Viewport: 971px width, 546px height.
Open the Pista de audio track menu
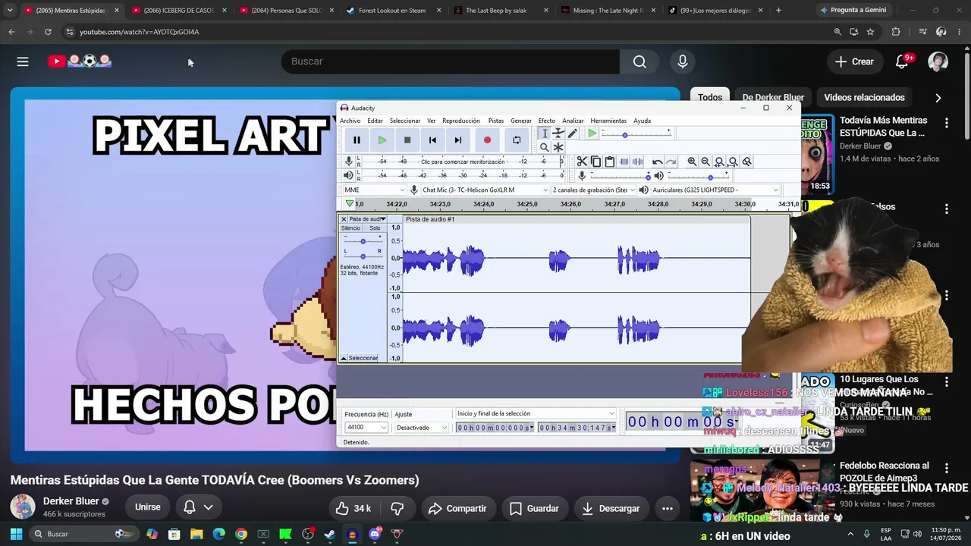tap(367, 219)
